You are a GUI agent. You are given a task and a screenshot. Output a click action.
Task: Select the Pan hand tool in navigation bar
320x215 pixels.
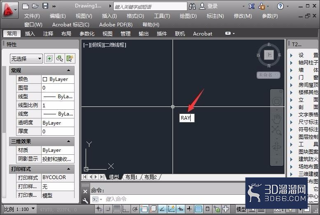[277, 119]
